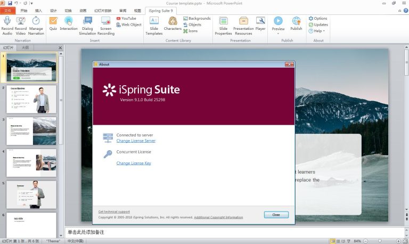The width and height of the screenshot is (409, 244).
Task: Open the Characters library
Action: [x=173, y=23]
